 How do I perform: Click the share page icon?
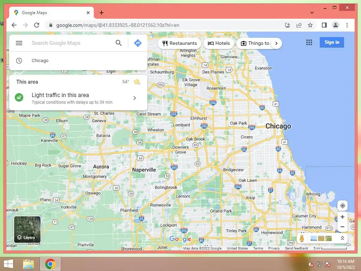299,25
